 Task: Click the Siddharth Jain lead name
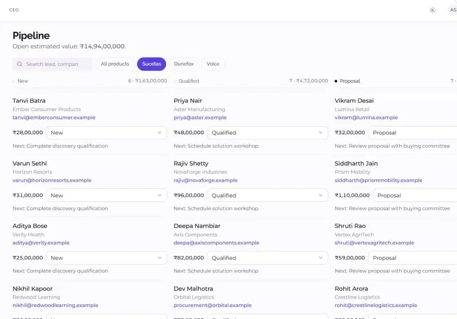(356, 163)
